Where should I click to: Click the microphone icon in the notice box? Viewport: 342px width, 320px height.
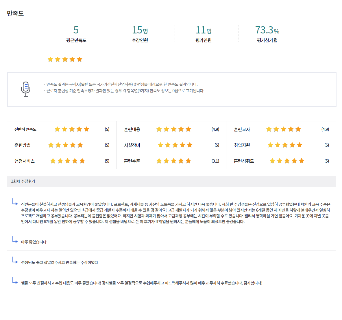tap(26, 89)
